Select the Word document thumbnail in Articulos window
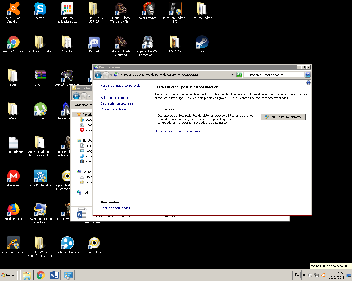Screen dimensions: 352x281 pos(82,213)
